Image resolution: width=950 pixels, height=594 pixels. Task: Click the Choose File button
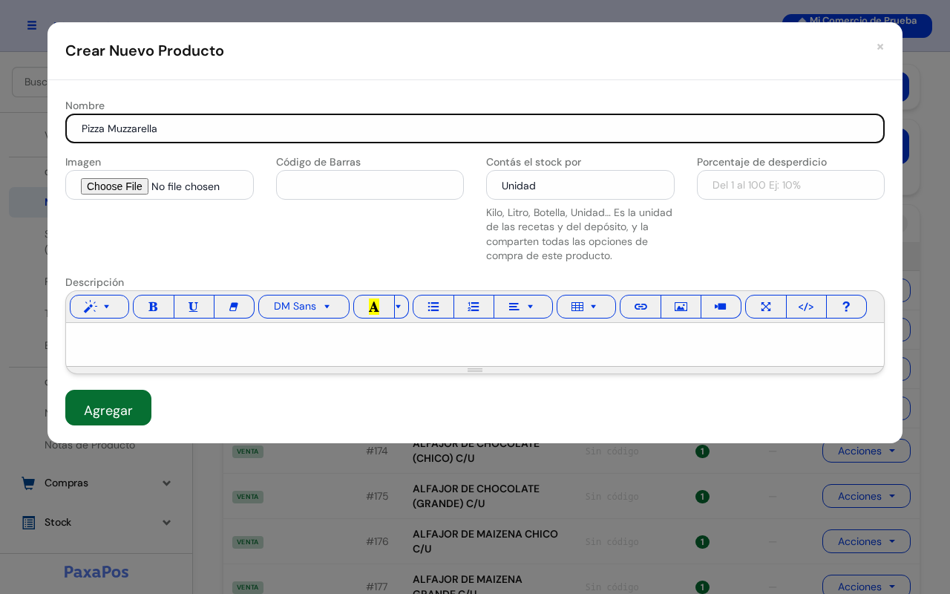(x=114, y=186)
